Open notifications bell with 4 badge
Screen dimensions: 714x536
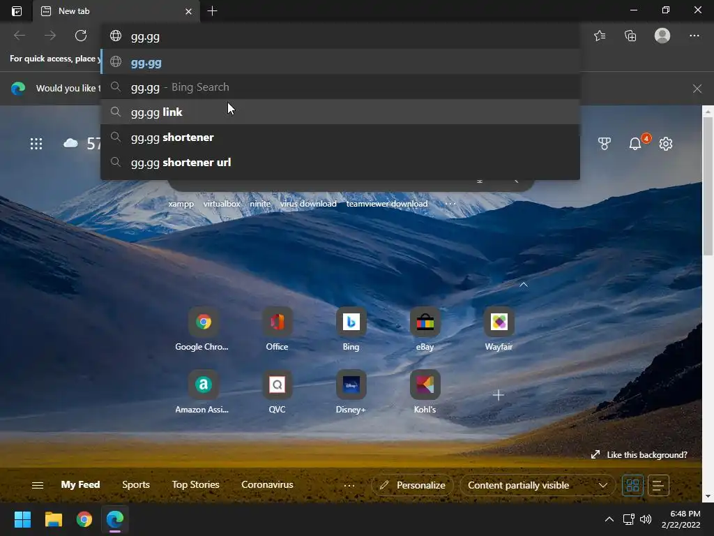(636, 144)
